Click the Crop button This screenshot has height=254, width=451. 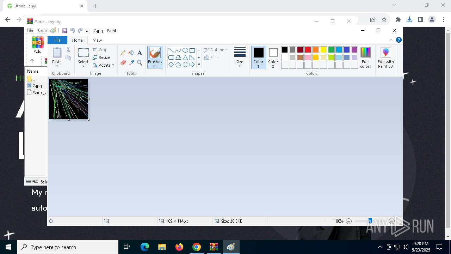[100, 50]
